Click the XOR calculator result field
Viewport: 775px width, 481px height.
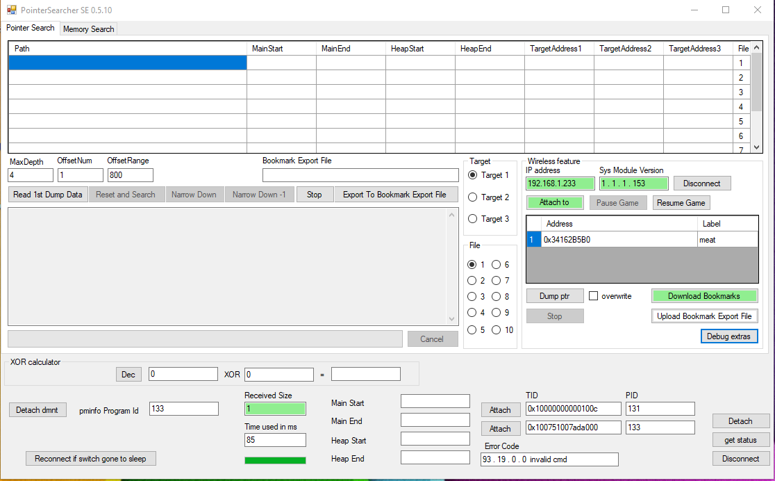coord(366,374)
